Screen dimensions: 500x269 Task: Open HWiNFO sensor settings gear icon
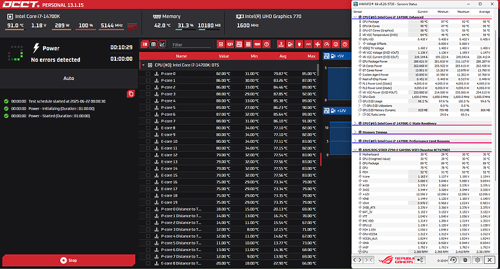pyautogui.click(x=478, y=260)
